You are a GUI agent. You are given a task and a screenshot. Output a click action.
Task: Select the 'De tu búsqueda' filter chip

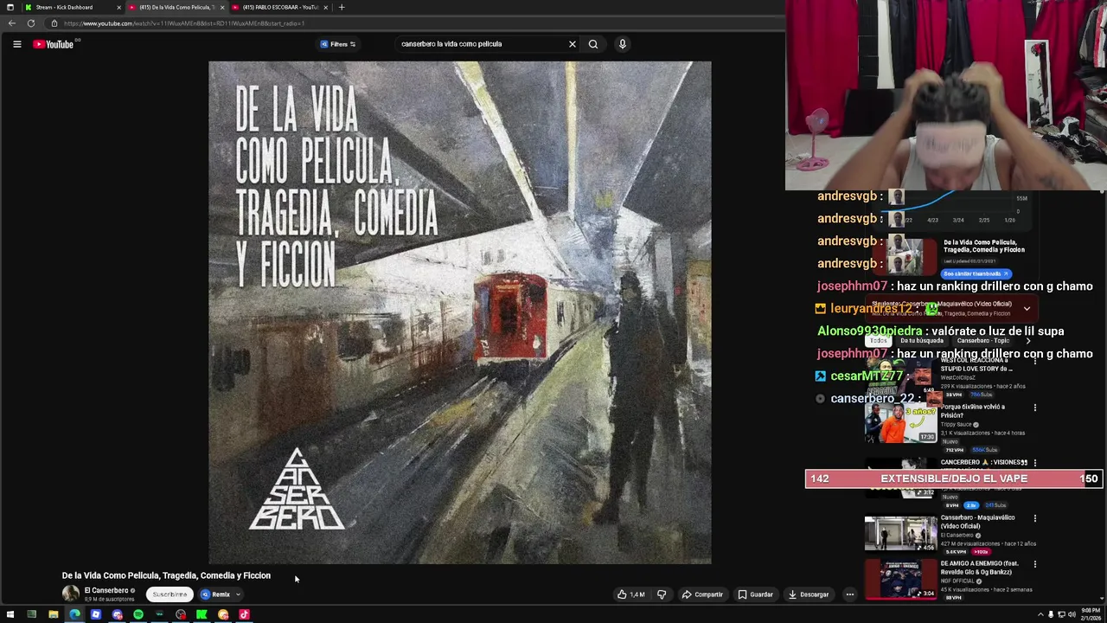922,341
